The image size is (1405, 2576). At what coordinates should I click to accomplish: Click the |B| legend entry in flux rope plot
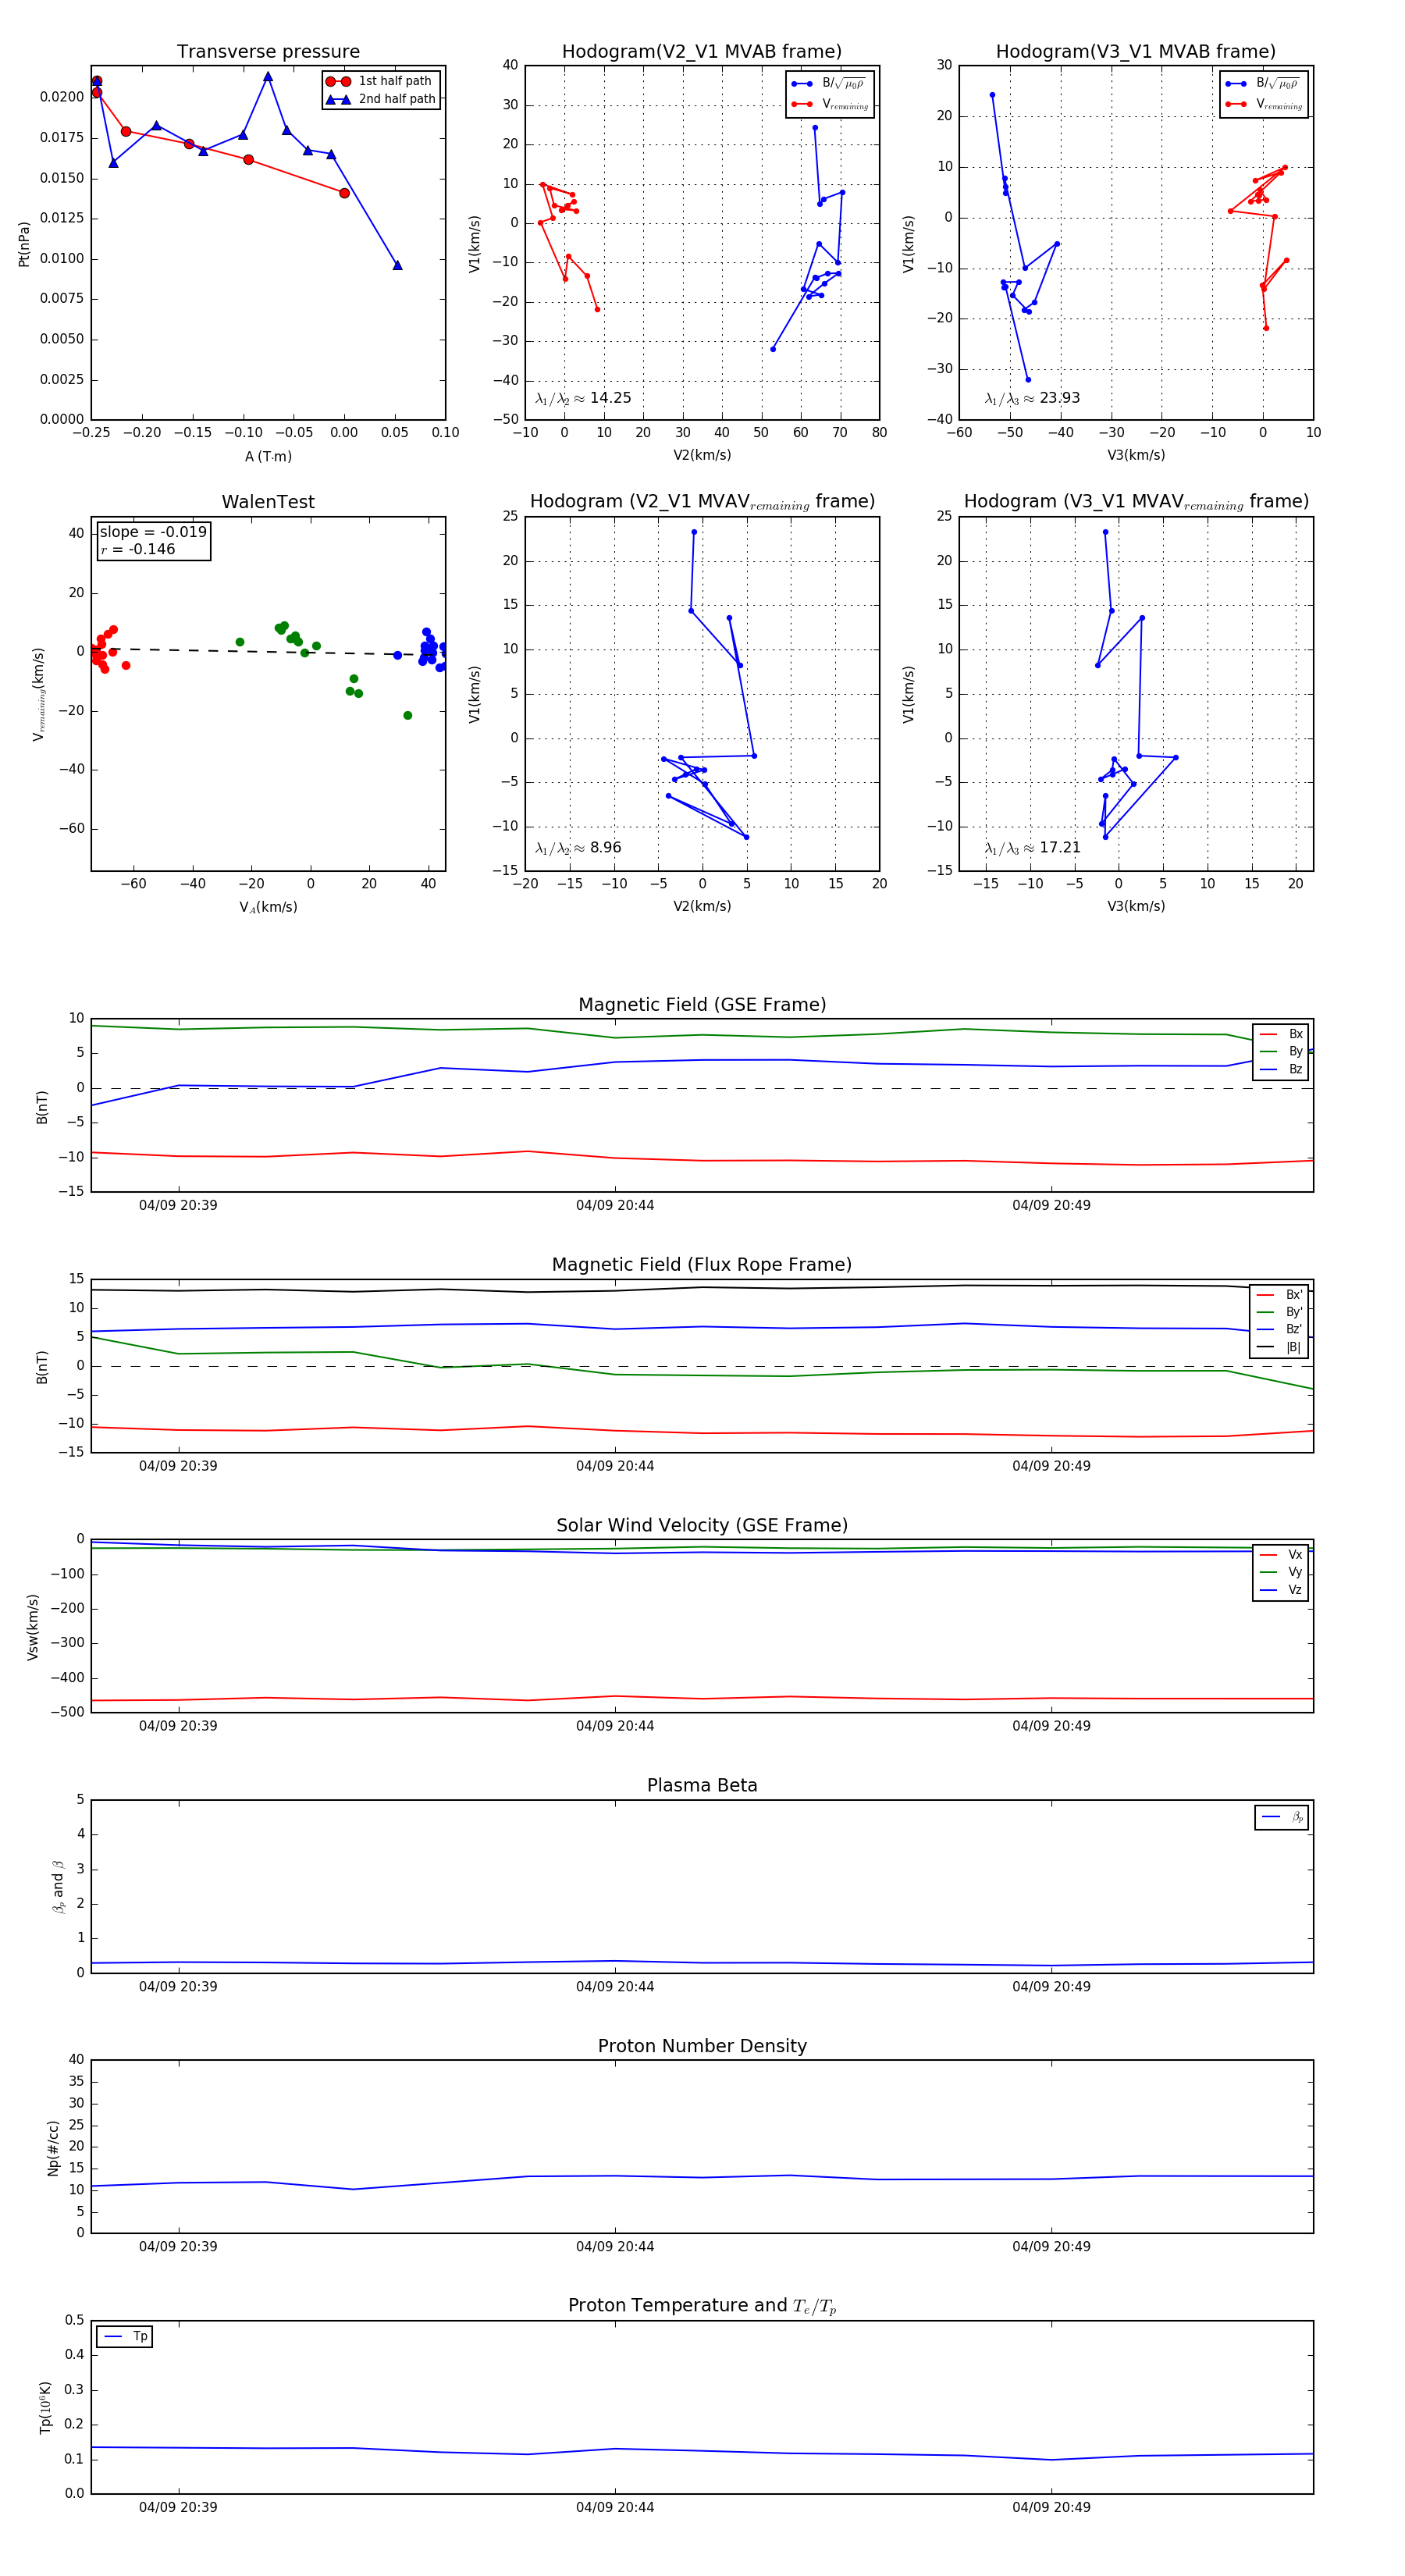click(1279, 1347)
